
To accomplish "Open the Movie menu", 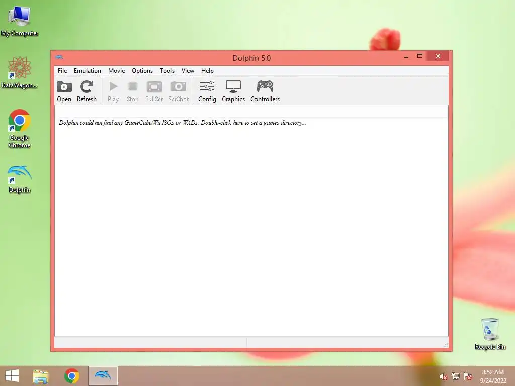I will [x=116, y=71].
